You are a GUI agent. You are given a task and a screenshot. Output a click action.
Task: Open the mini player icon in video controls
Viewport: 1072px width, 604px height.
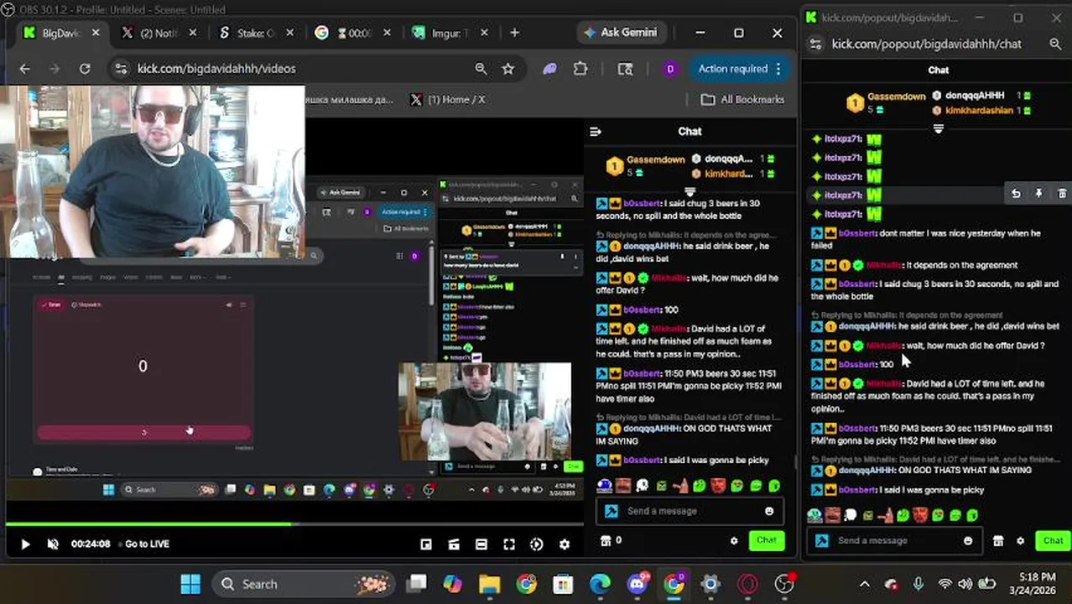tap(426, 544)
